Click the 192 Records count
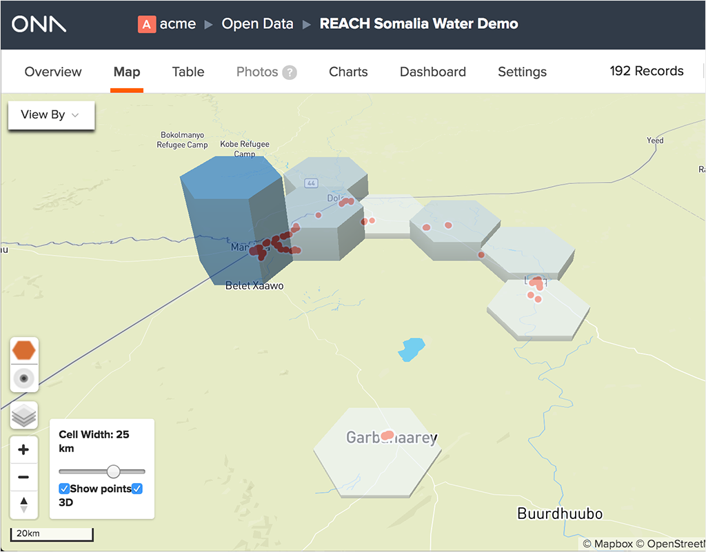 point(647,71)
